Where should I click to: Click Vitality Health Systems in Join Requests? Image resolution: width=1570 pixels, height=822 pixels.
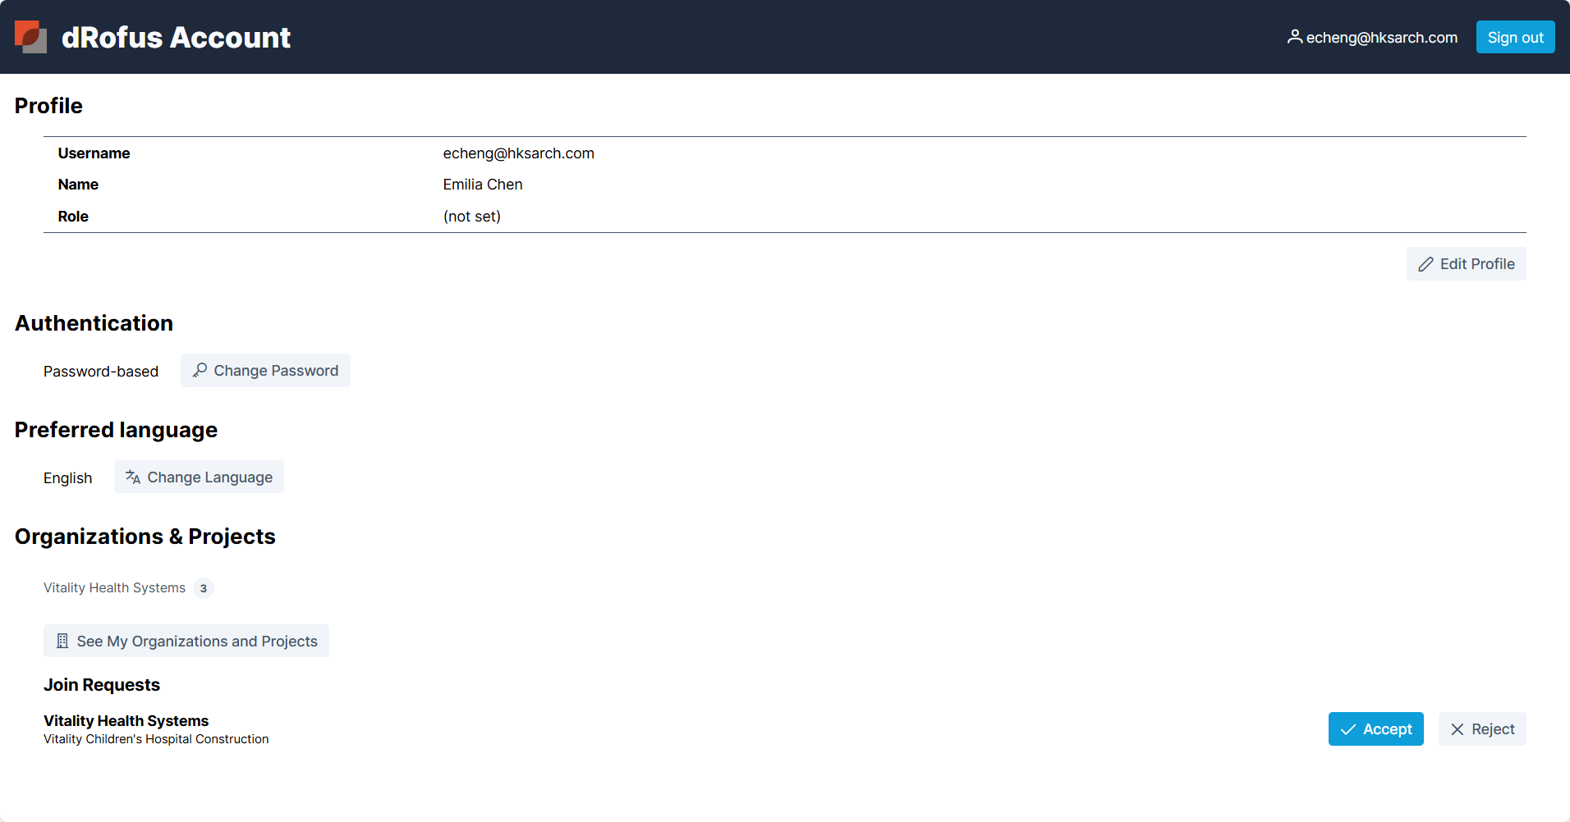point(126,721)
